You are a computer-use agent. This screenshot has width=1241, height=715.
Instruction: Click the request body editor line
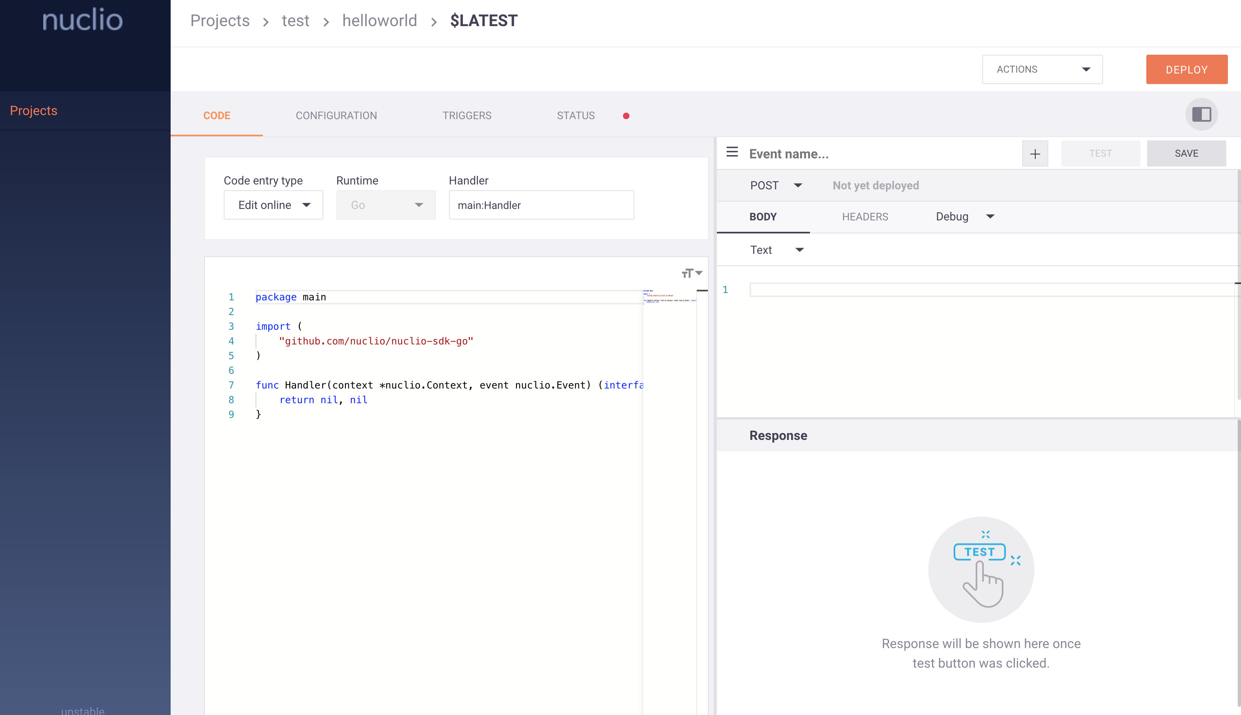[992, 290]
